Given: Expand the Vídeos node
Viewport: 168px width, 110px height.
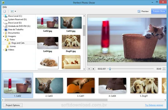Looking at the screenshot, I should [3, 50].
